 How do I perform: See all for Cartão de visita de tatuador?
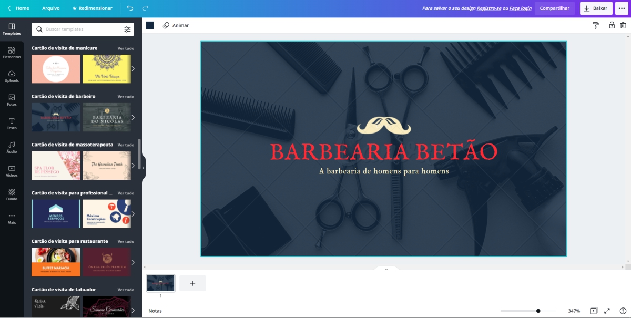[x=126, y=290]
